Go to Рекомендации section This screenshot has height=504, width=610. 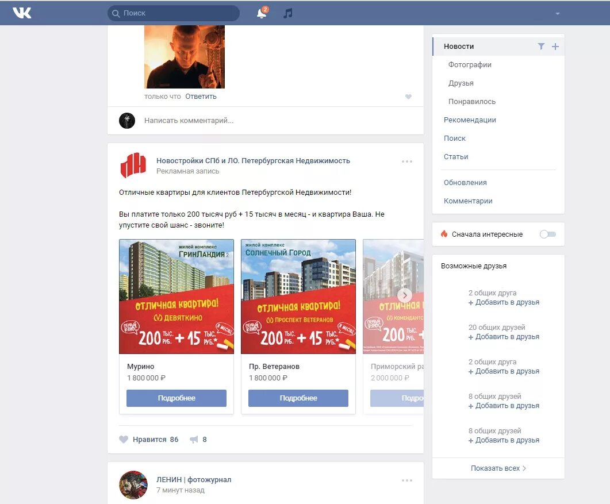coord(470,120)
